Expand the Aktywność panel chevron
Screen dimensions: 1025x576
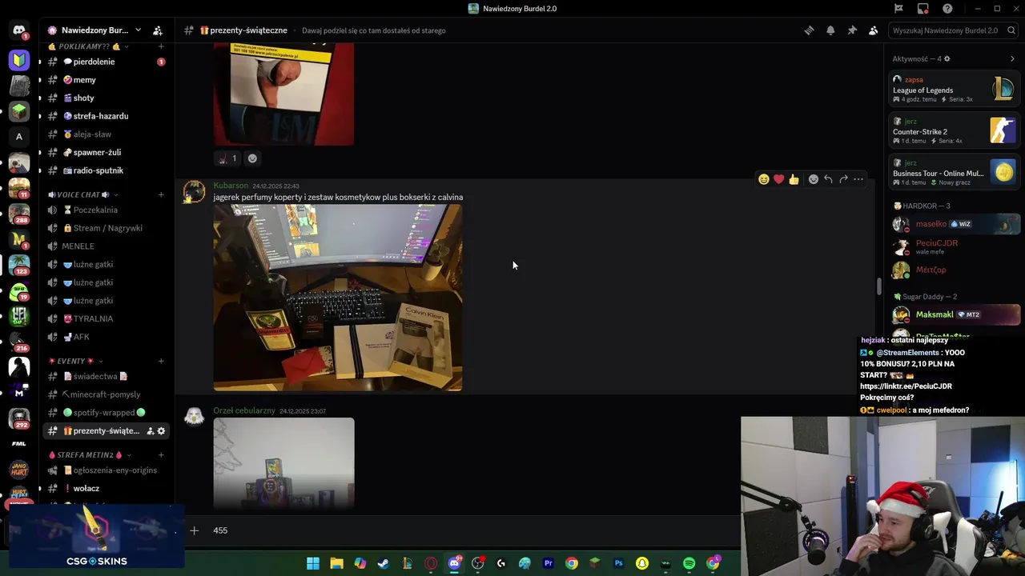[x=1012, y=59]
